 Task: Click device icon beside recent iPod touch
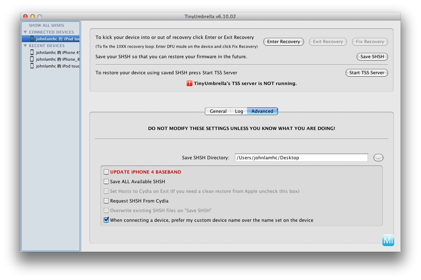pyautogui.click(x=32, y=66)
